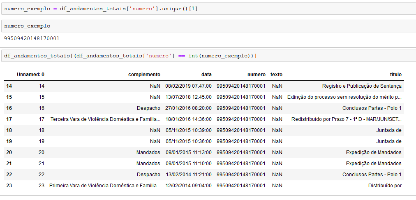Click date cell 09/01/2015 11:13:00
416x200 pixels.
[188, 152]
